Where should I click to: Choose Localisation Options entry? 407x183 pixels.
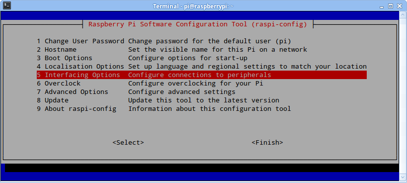click(202, 67)
